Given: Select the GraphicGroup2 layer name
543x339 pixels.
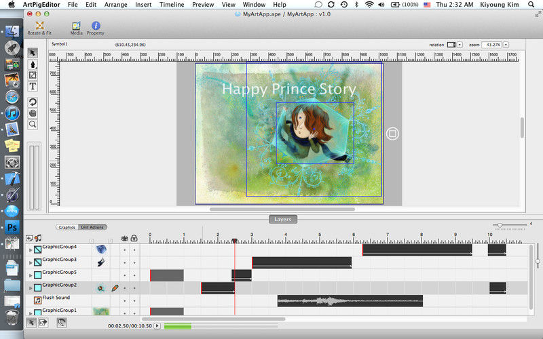Looking at the screenshot, I should coord(60,285).
